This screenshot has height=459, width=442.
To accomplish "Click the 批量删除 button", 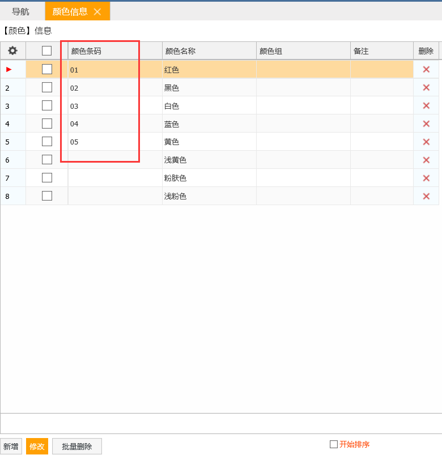I will [x=77, y=447].
